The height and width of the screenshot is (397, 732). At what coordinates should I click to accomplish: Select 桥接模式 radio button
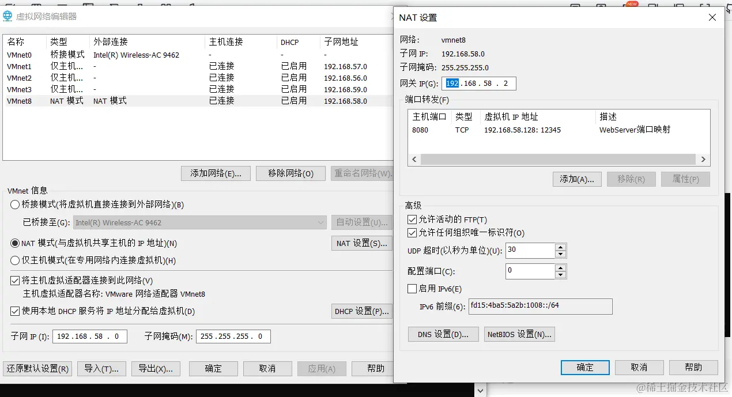pyautogui.click(x=15, y=205)
